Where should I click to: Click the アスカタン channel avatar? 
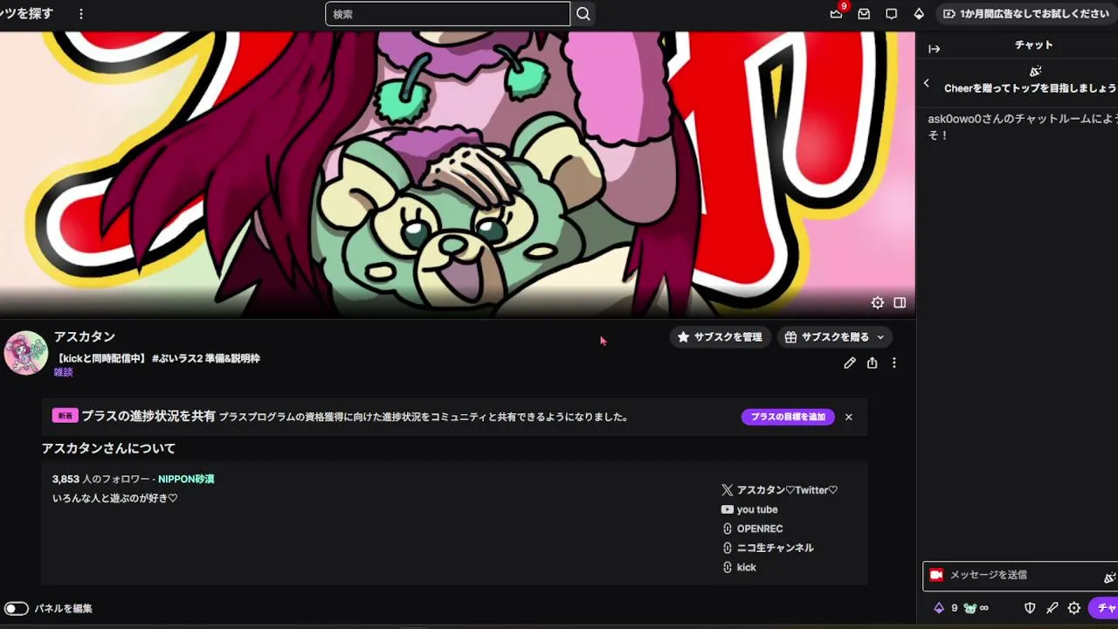(x=25, y=353)
